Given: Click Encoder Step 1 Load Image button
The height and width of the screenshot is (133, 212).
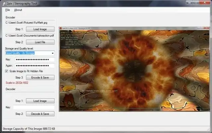Looking at the screenshot, I should click(40, 29).
